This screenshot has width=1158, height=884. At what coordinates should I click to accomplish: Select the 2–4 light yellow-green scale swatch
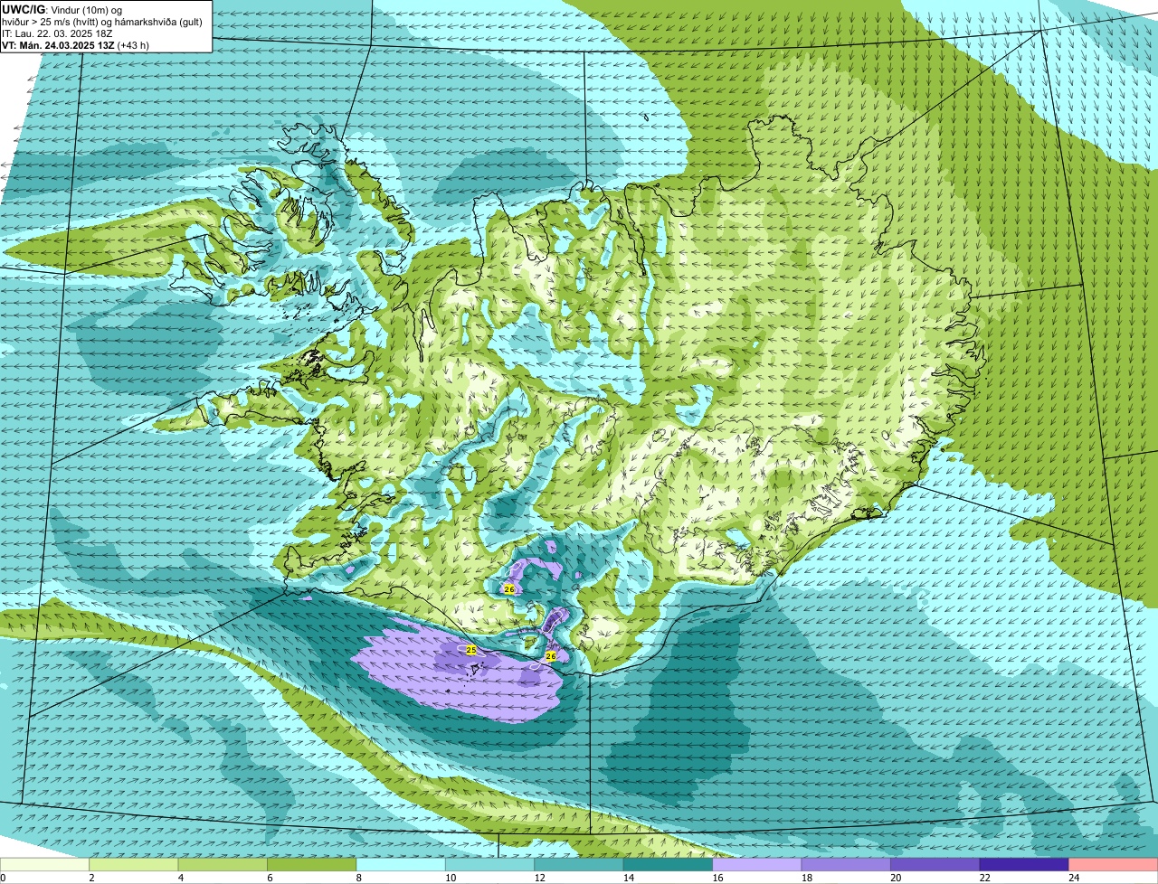click(x=134, y=864)
